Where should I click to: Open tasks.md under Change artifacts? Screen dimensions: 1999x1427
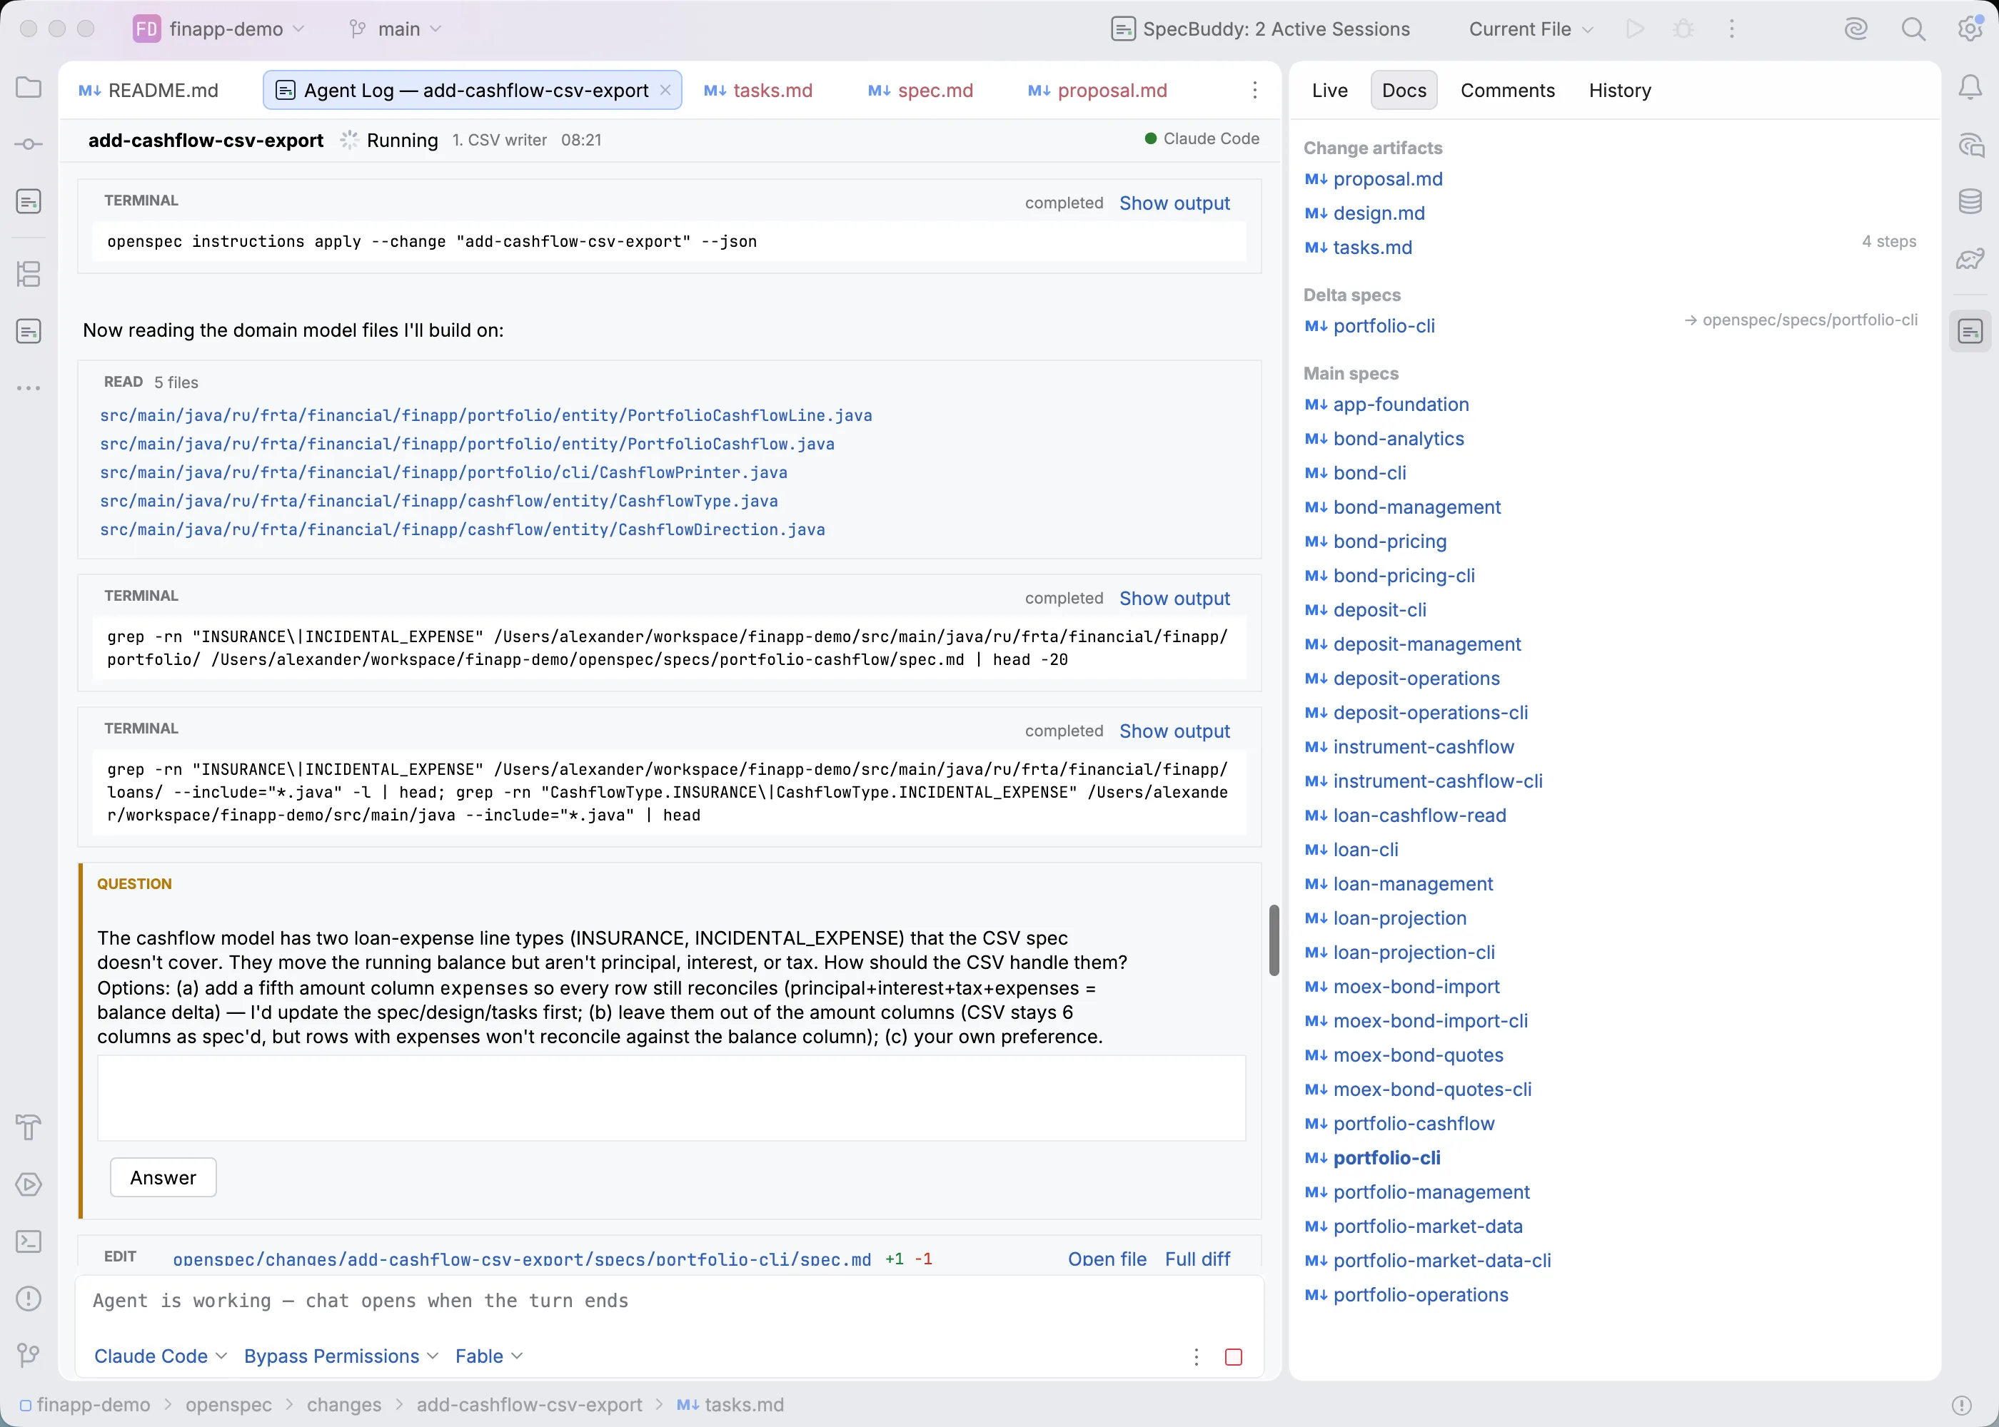pos(1372,248)
